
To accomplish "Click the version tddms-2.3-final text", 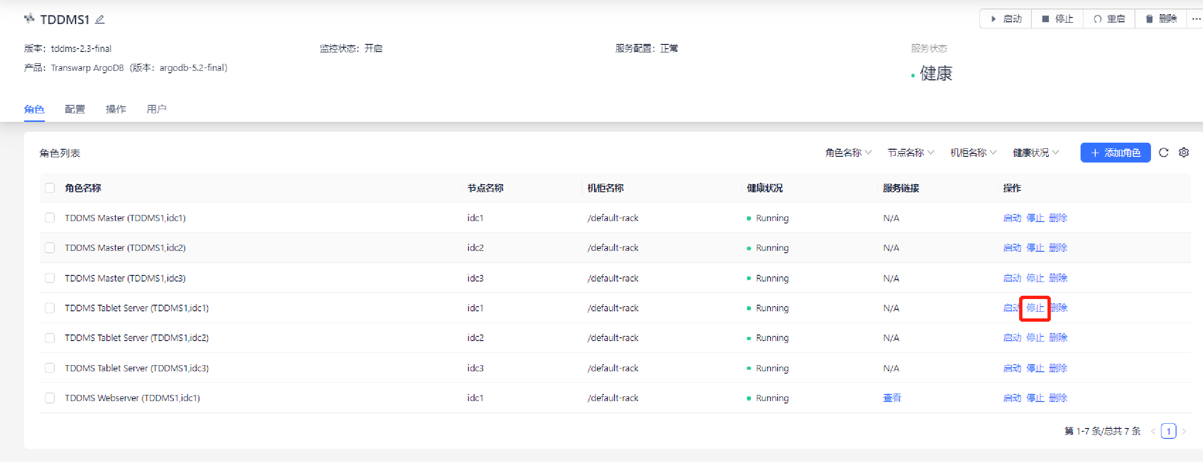I will coord(81,48).
